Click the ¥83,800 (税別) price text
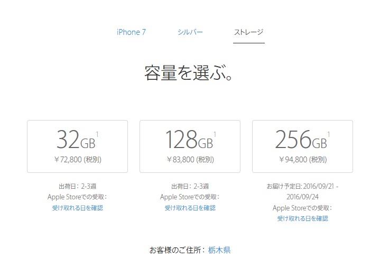The height and width of the screenshot is (267, 380). tap(190, 160)
